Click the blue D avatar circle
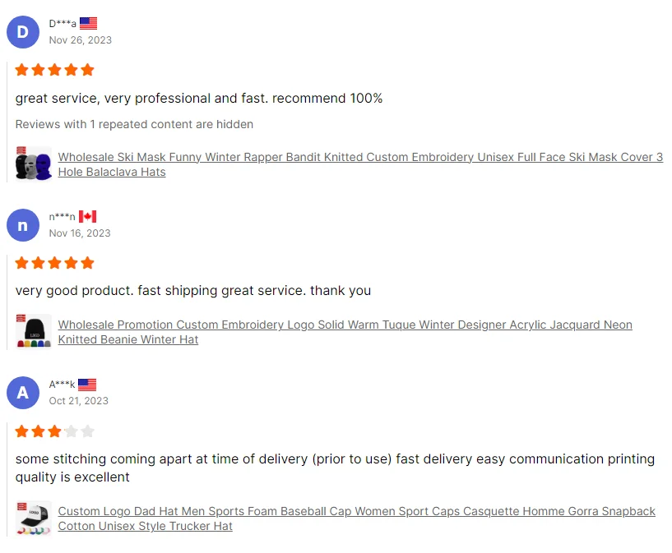The height and width of the screenshot is (553, 672). tap(23, 32)
